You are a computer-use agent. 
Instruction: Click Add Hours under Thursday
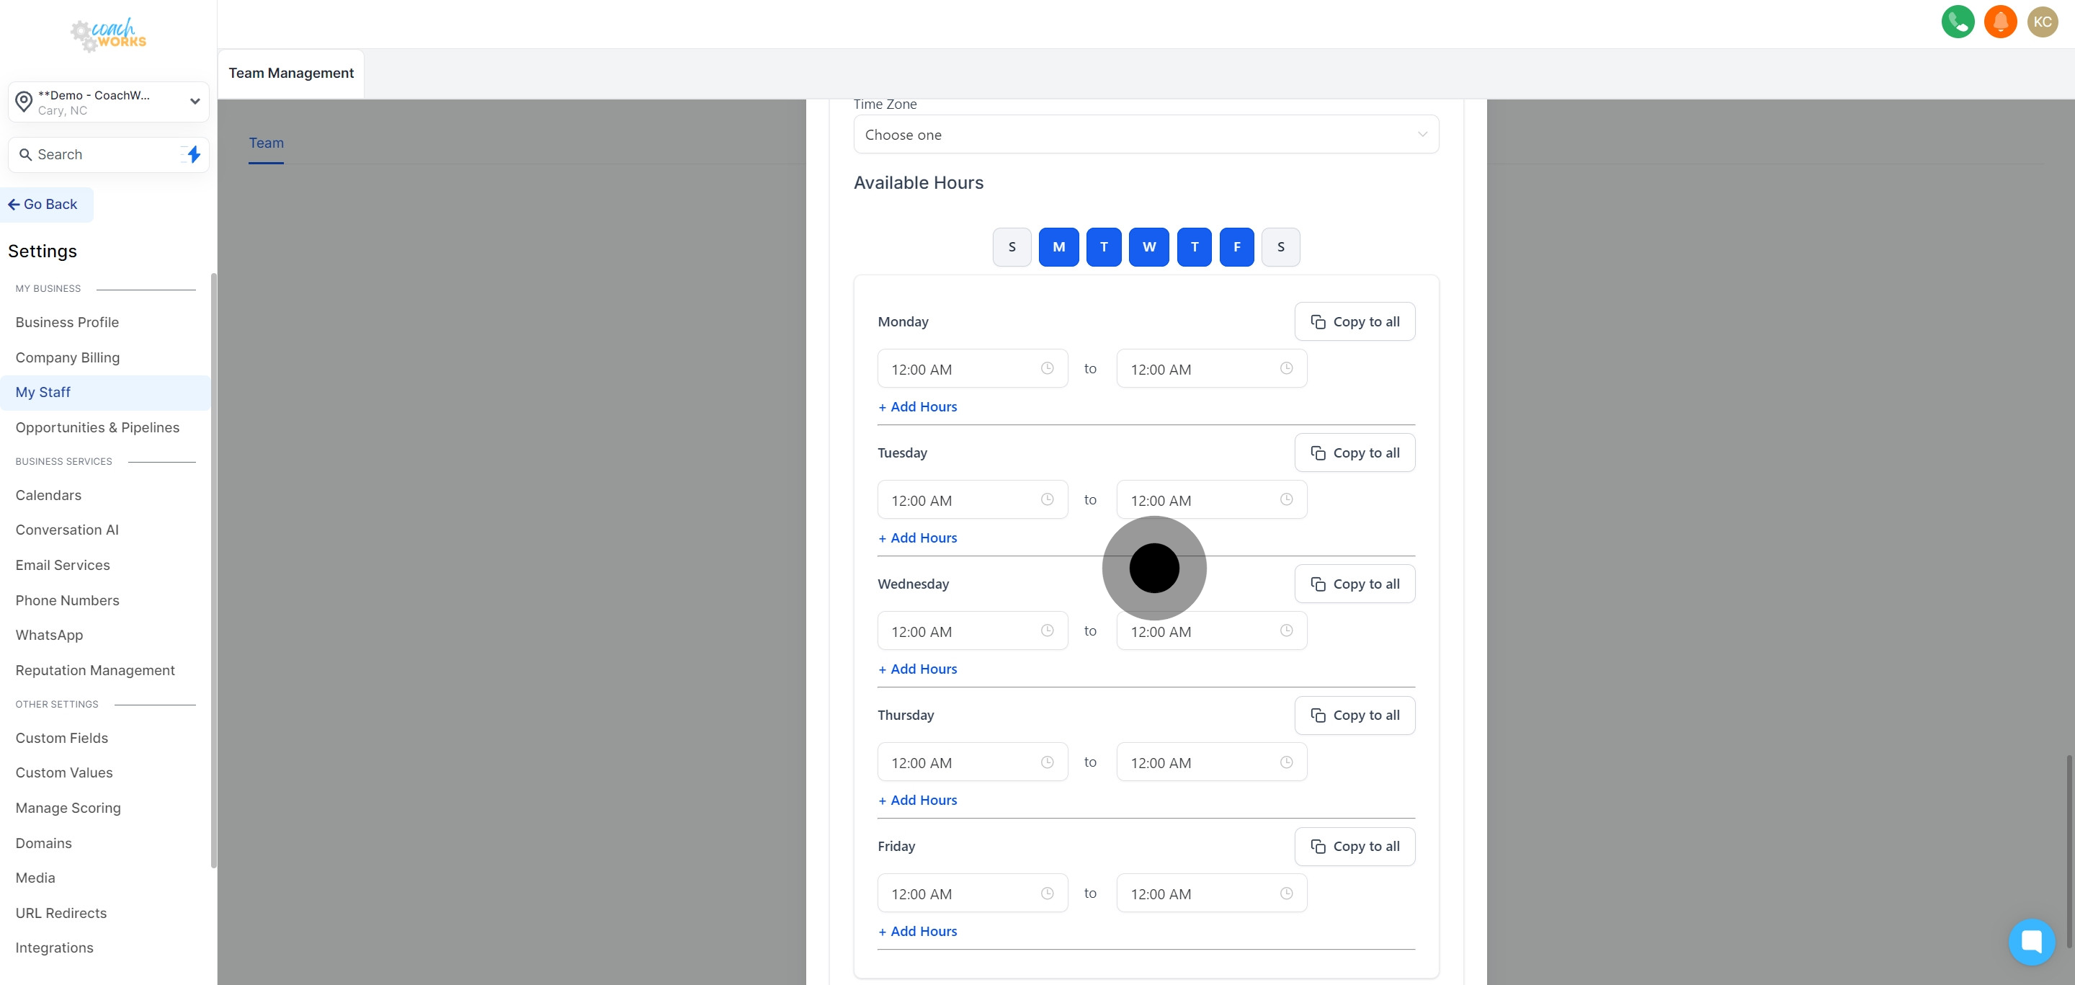pyautogui.click(x=917, y=800)
